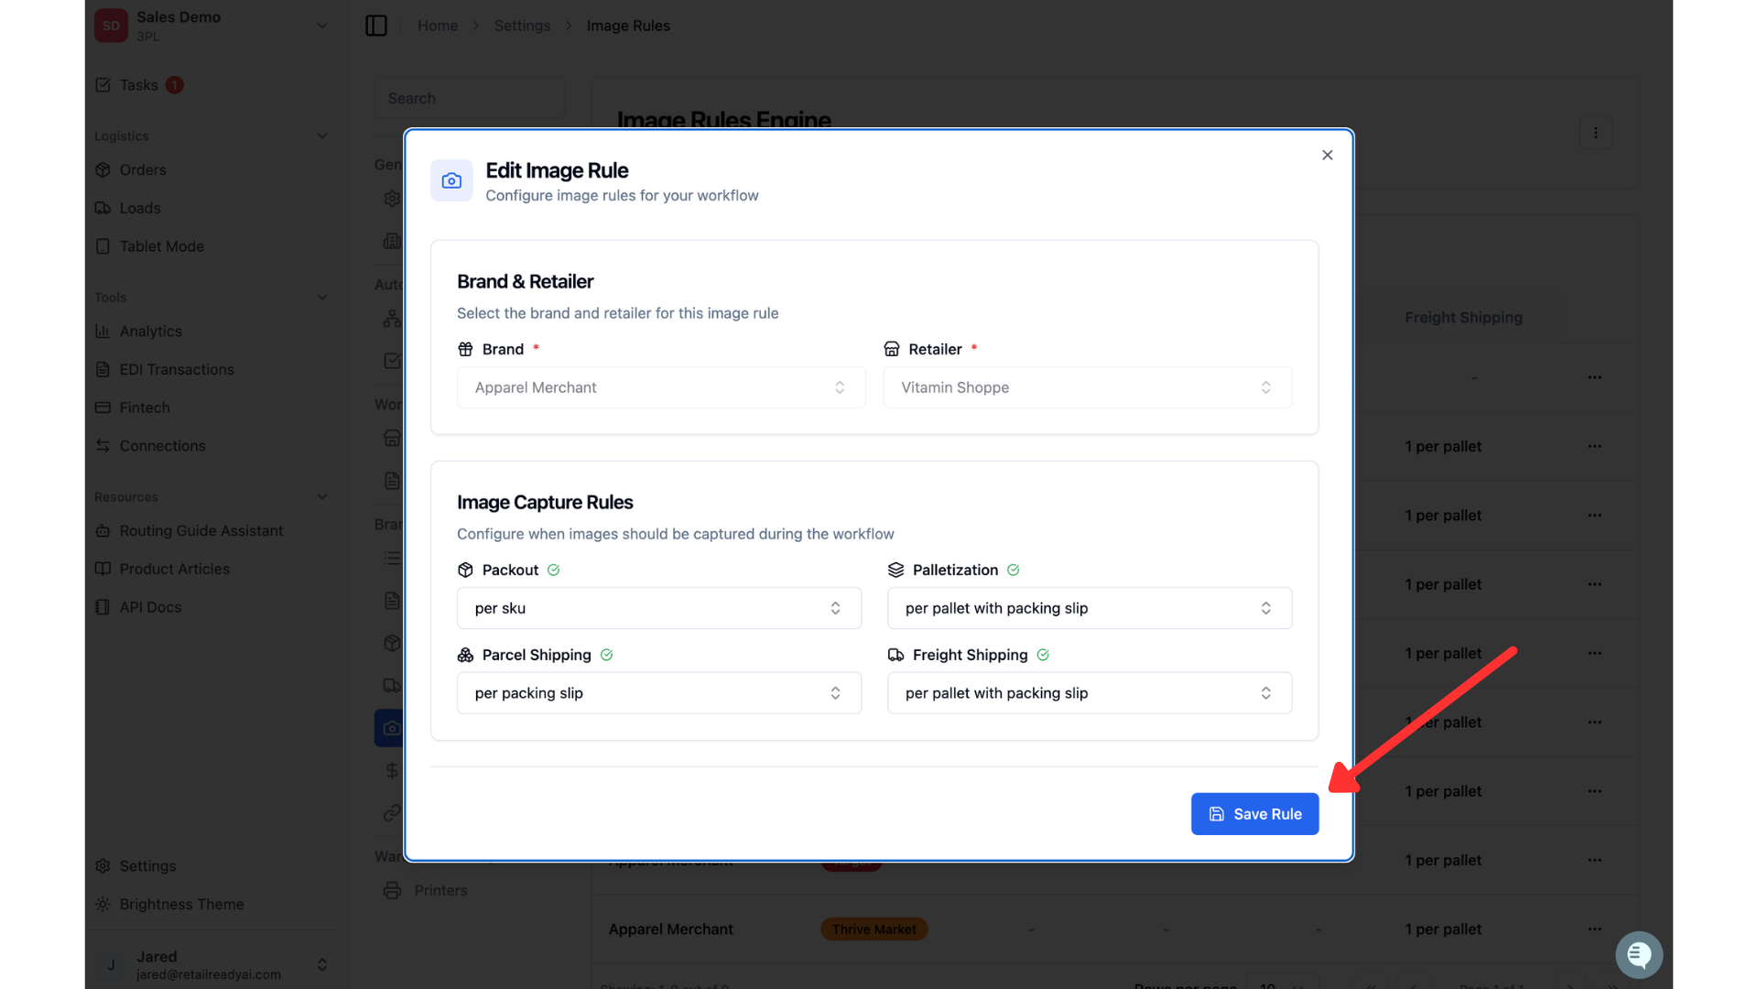Click the Image Rules breadcrumb
Image resolution: width=1758 pixels, height=989 pixels.
tap(628, 26)
